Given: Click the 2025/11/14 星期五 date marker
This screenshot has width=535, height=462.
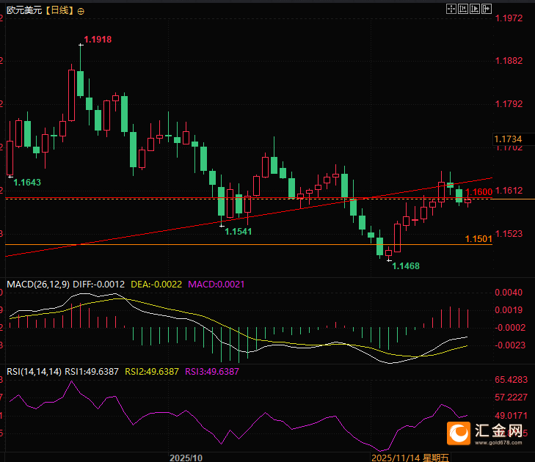Looking at the screenshot, I should (410, 458).
